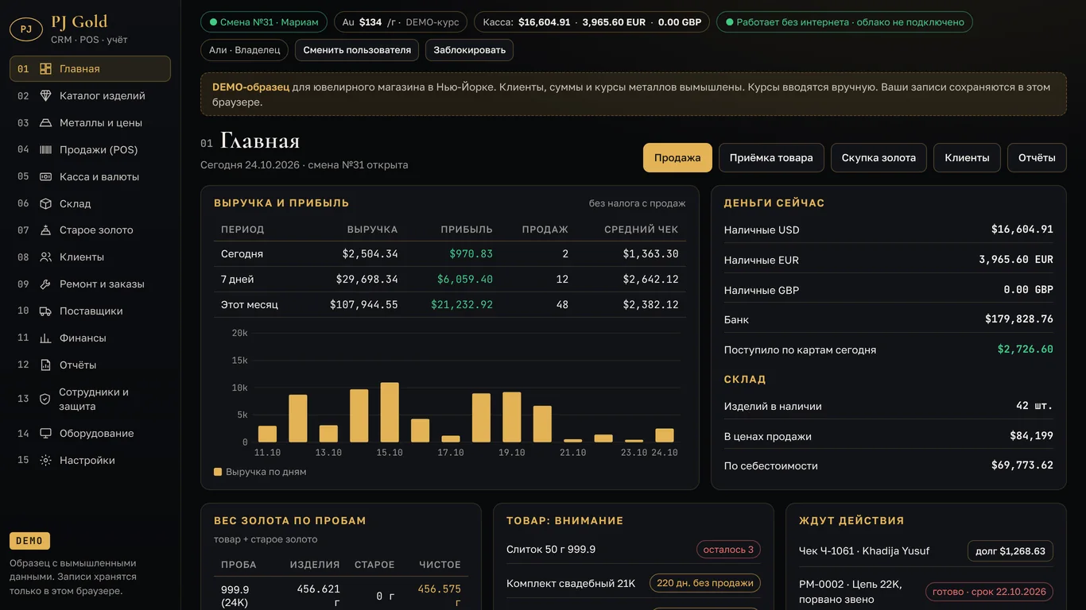Click the diamond icon for Каталог изделий

(46, 96)
